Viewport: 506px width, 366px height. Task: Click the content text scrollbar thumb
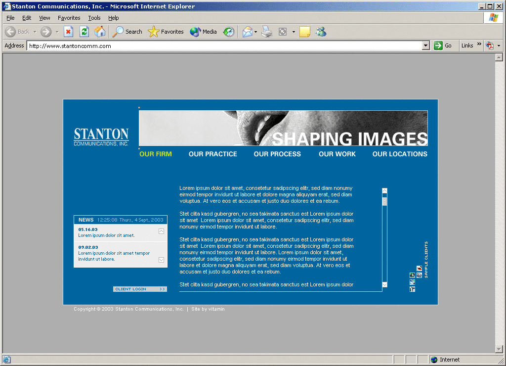pyautogui.click(x=384, y=201)
